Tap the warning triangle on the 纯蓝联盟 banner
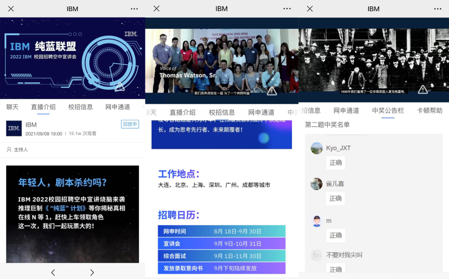This screenshot has height=279, width=449. 120,86
